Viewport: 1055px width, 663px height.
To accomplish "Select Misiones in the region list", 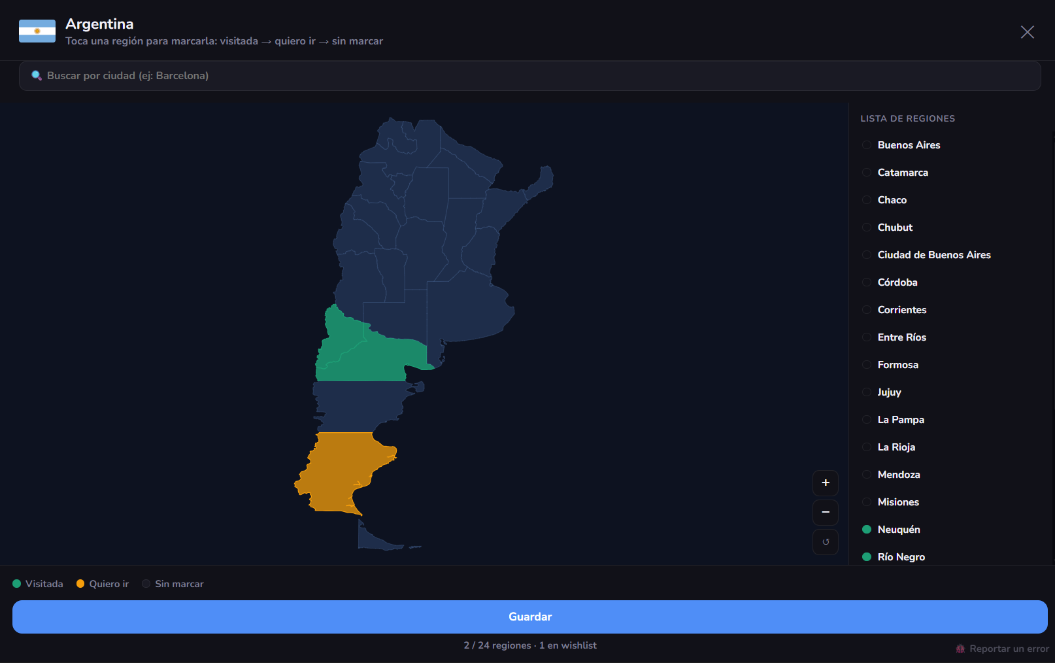I will (x=898, y=502).
